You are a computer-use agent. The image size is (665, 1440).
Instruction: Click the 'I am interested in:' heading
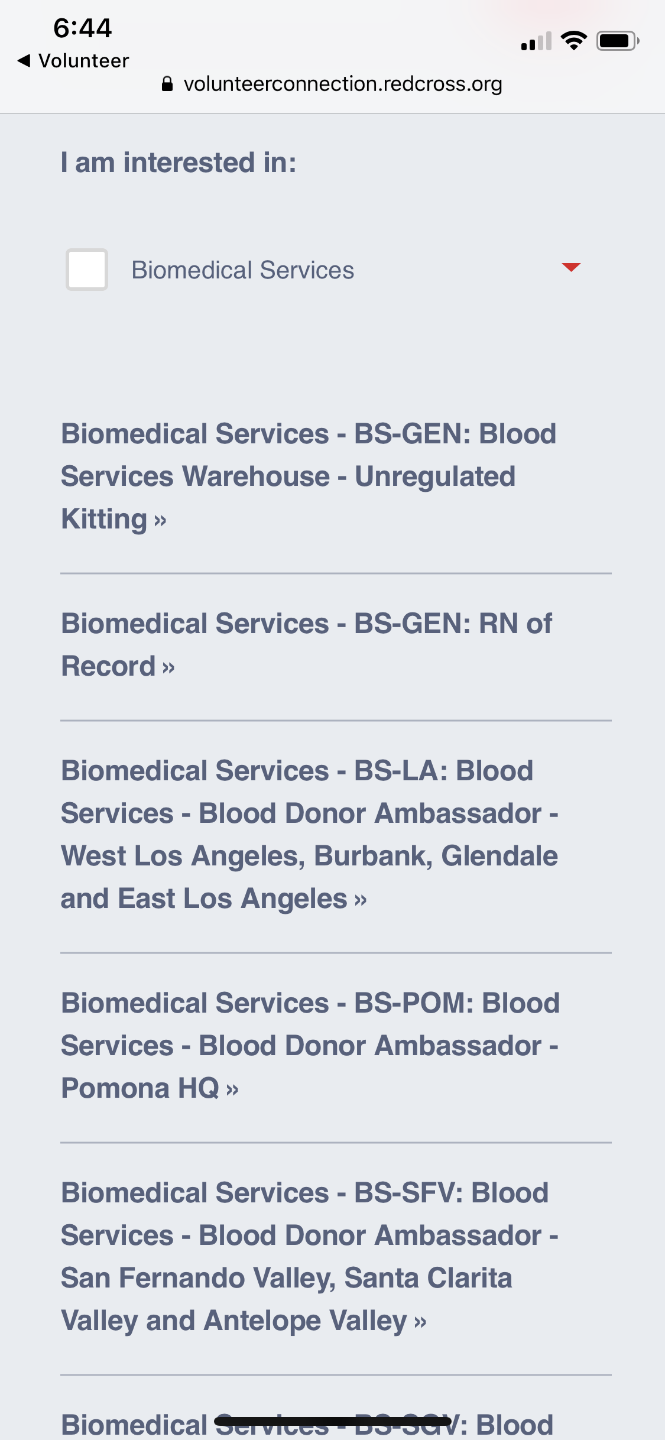click(179, 163)
